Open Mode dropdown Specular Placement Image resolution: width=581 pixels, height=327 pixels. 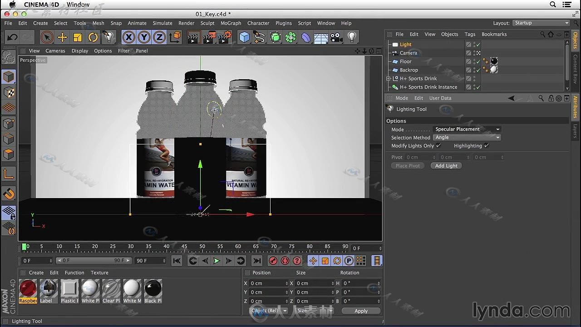tap(467, 129)
